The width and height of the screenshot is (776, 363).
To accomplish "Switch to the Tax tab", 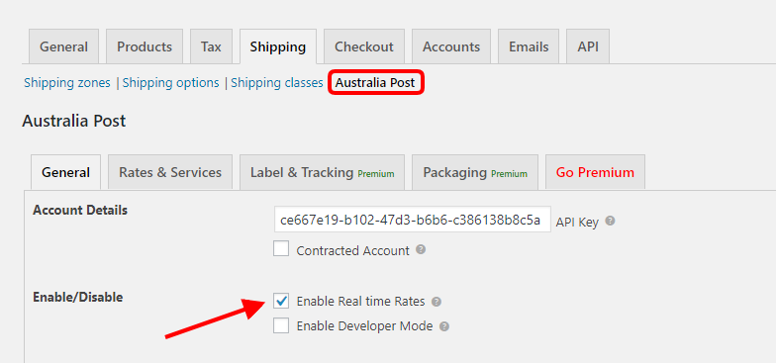I will point(211,46).
